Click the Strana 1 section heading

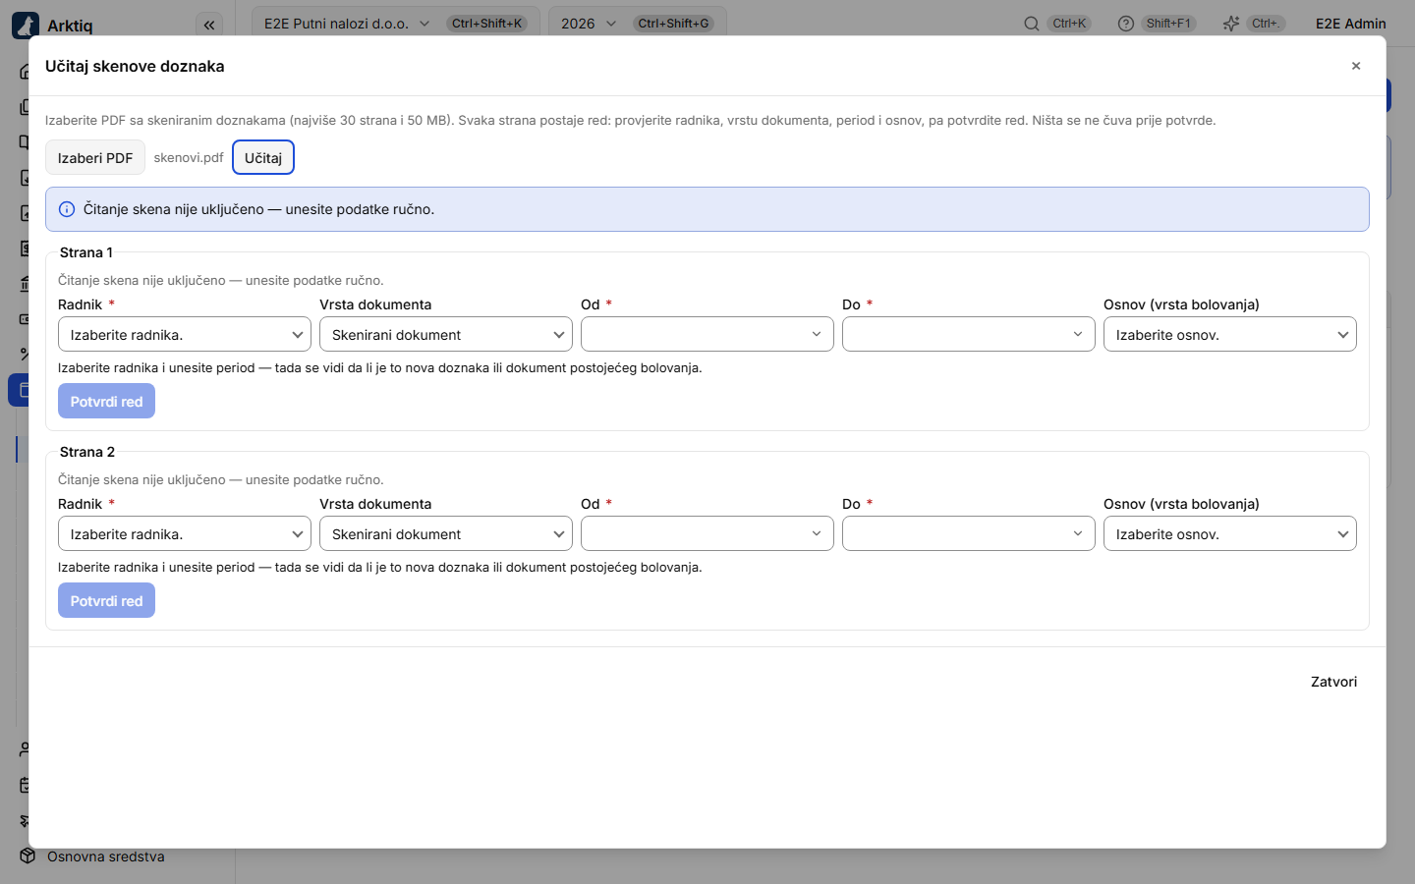[x=86, y=252]
